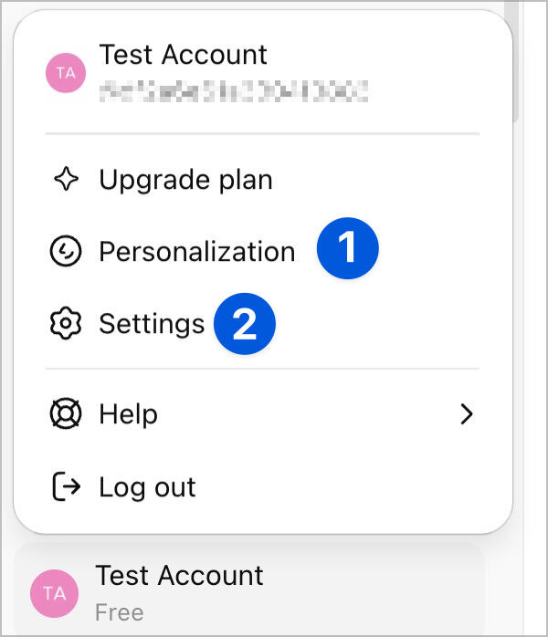This screenshot has width=548, height=637.
Task: Click the Test Account name in menu header
Action: (x=183, y=55)
